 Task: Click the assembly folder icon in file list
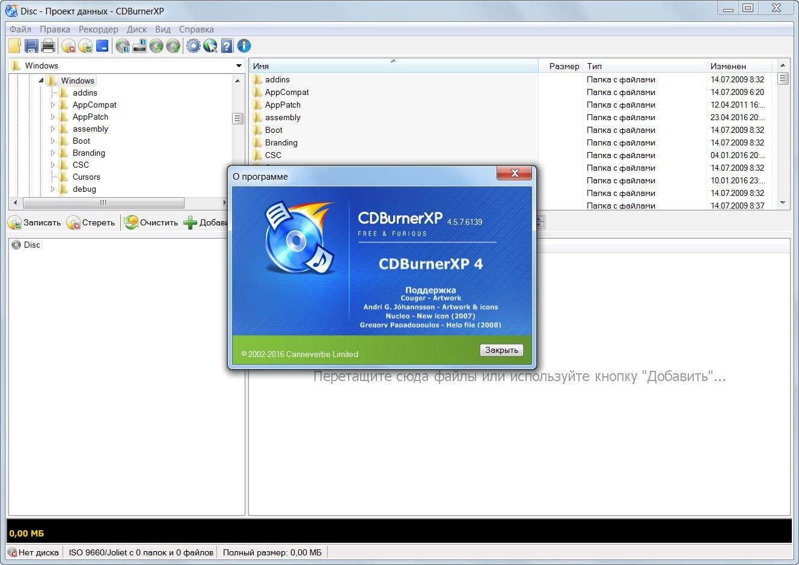click(258, 117)
